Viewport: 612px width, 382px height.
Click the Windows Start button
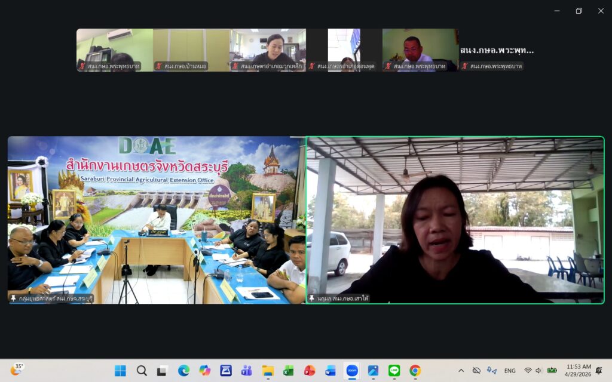(x=120, y=371)
